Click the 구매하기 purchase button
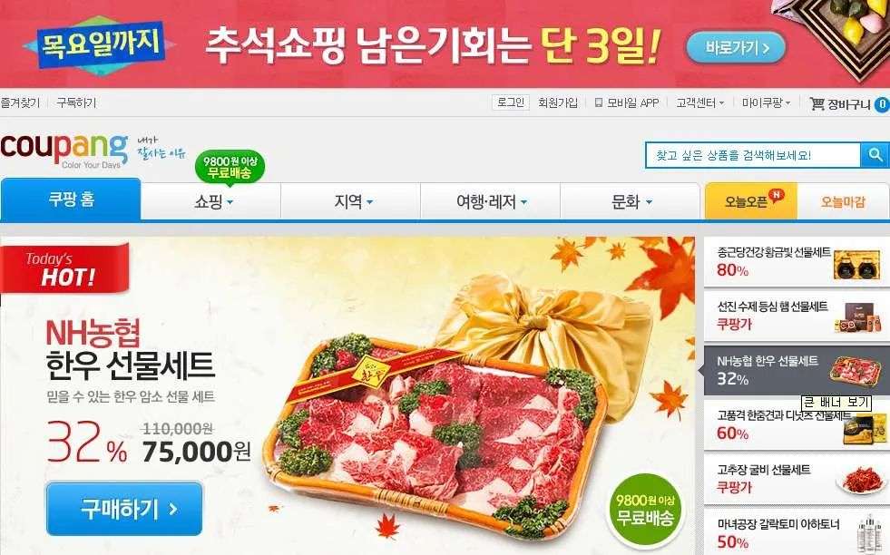The height and width of the screenshot is (555, 890). (x=124, y=509)
